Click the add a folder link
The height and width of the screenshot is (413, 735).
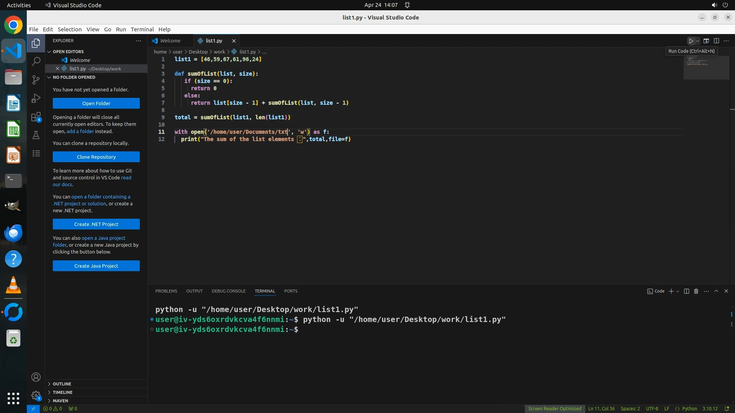coord(80,132)
